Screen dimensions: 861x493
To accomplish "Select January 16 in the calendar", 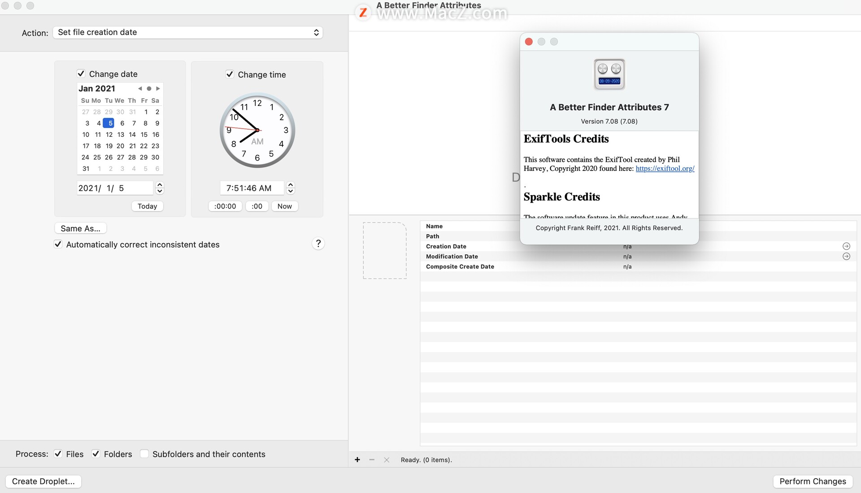I will 156,135.
